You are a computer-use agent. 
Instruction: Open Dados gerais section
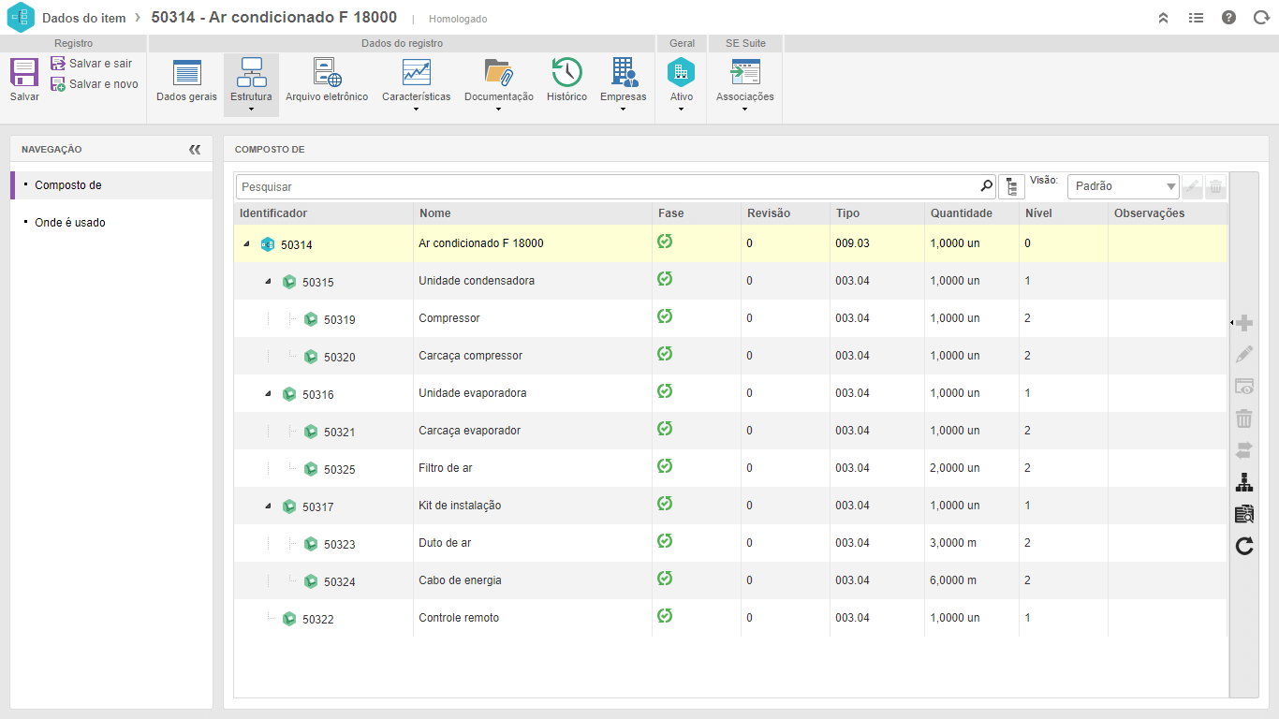[186, 81]
